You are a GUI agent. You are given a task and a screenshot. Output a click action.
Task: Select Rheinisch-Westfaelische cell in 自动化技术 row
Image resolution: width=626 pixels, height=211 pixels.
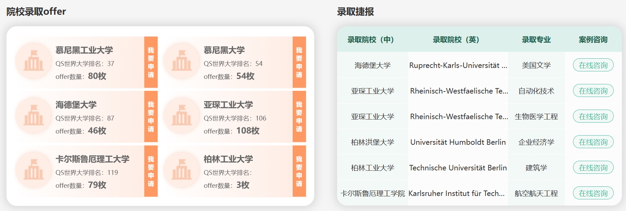coord(459,91)
